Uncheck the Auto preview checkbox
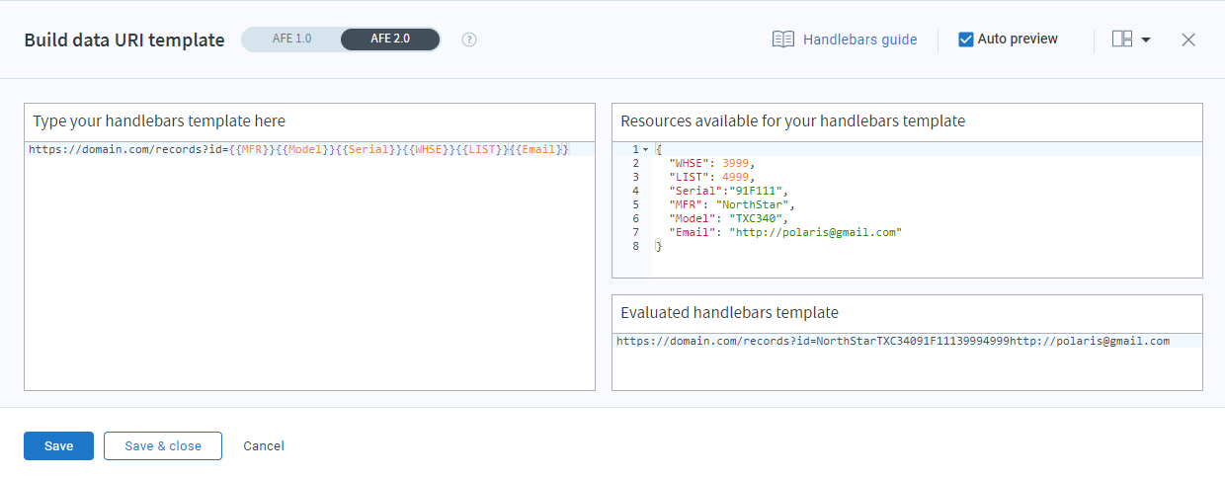1225x479 pixels. (966, 40)
